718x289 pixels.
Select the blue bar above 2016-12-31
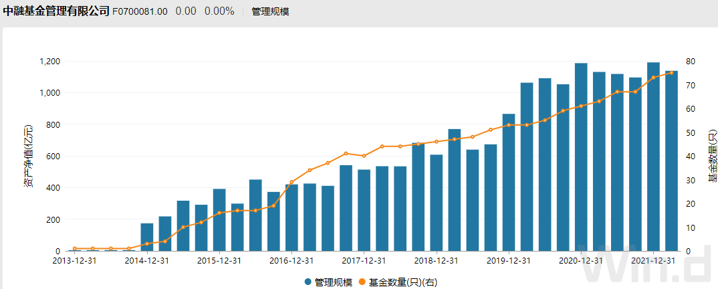(291, 217)
